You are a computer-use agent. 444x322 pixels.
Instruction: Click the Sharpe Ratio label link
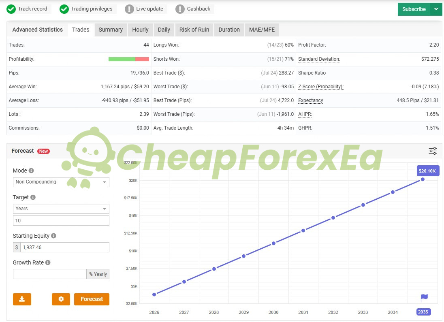coord(312,73)
